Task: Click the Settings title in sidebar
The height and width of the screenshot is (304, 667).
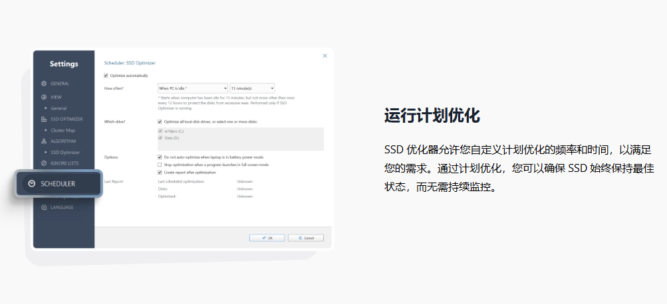Action: tap(64, 64)
